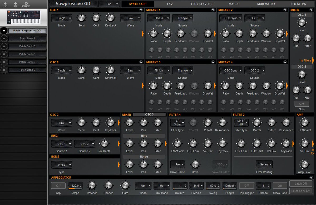Open MUTANT 1 Mode FM-Lin dropdown
The image size is (316, 205).
[x=159, y=18]
